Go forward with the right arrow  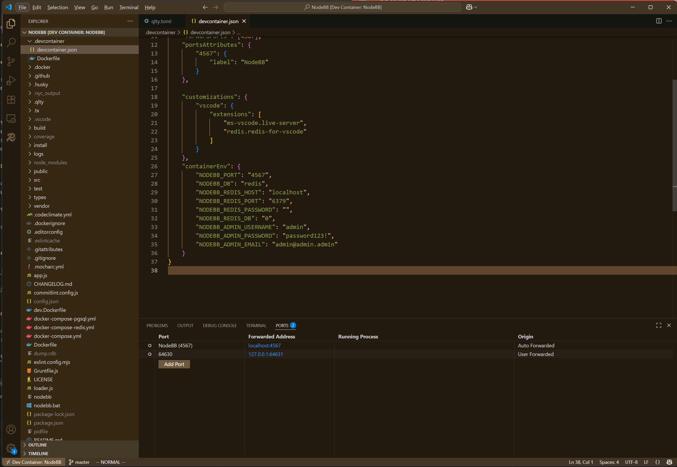[216, 7]
